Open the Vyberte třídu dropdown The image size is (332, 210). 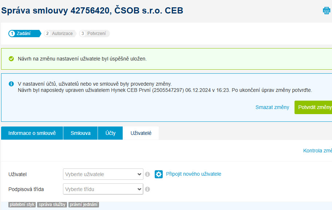[x=103, y=189]
